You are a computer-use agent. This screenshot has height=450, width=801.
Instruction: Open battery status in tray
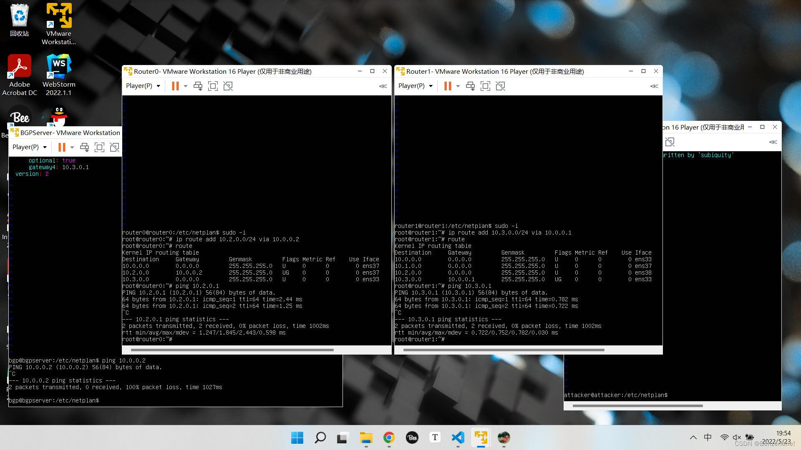pos(750,437)
